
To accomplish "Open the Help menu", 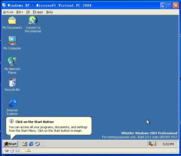I will point(49,12).
